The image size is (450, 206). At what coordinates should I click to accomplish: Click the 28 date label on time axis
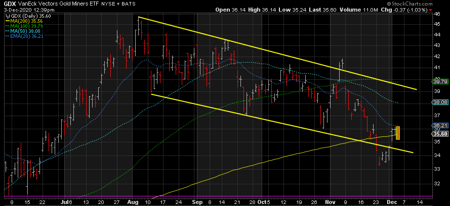pos(253,202)
